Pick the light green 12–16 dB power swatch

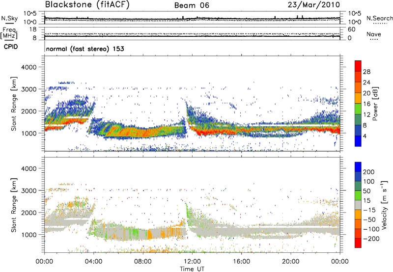(358, 109)
